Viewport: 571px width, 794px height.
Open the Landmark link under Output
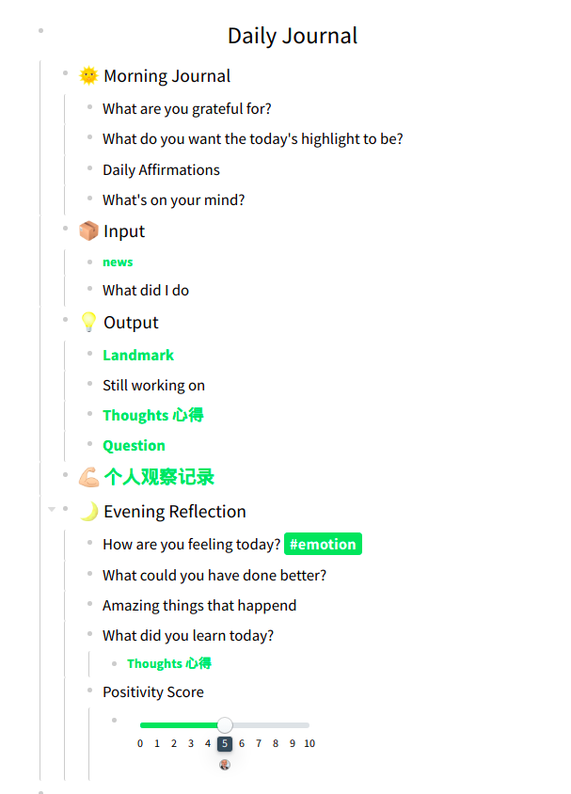point(138,355)
